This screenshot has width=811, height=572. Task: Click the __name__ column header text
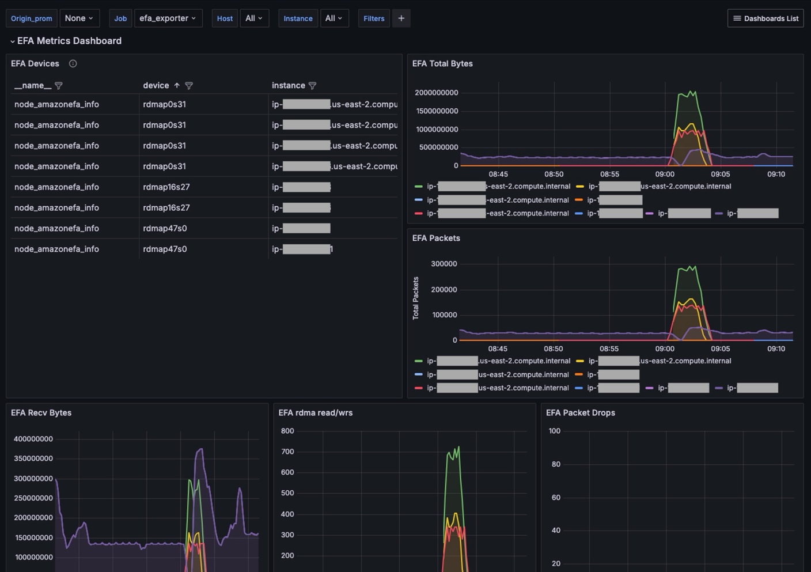[x=33, y=85]
